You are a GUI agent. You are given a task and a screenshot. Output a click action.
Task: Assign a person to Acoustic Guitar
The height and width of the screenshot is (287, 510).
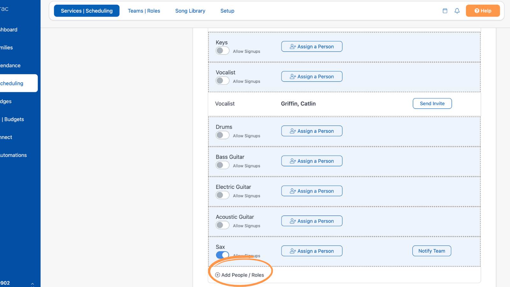(312, 221)
